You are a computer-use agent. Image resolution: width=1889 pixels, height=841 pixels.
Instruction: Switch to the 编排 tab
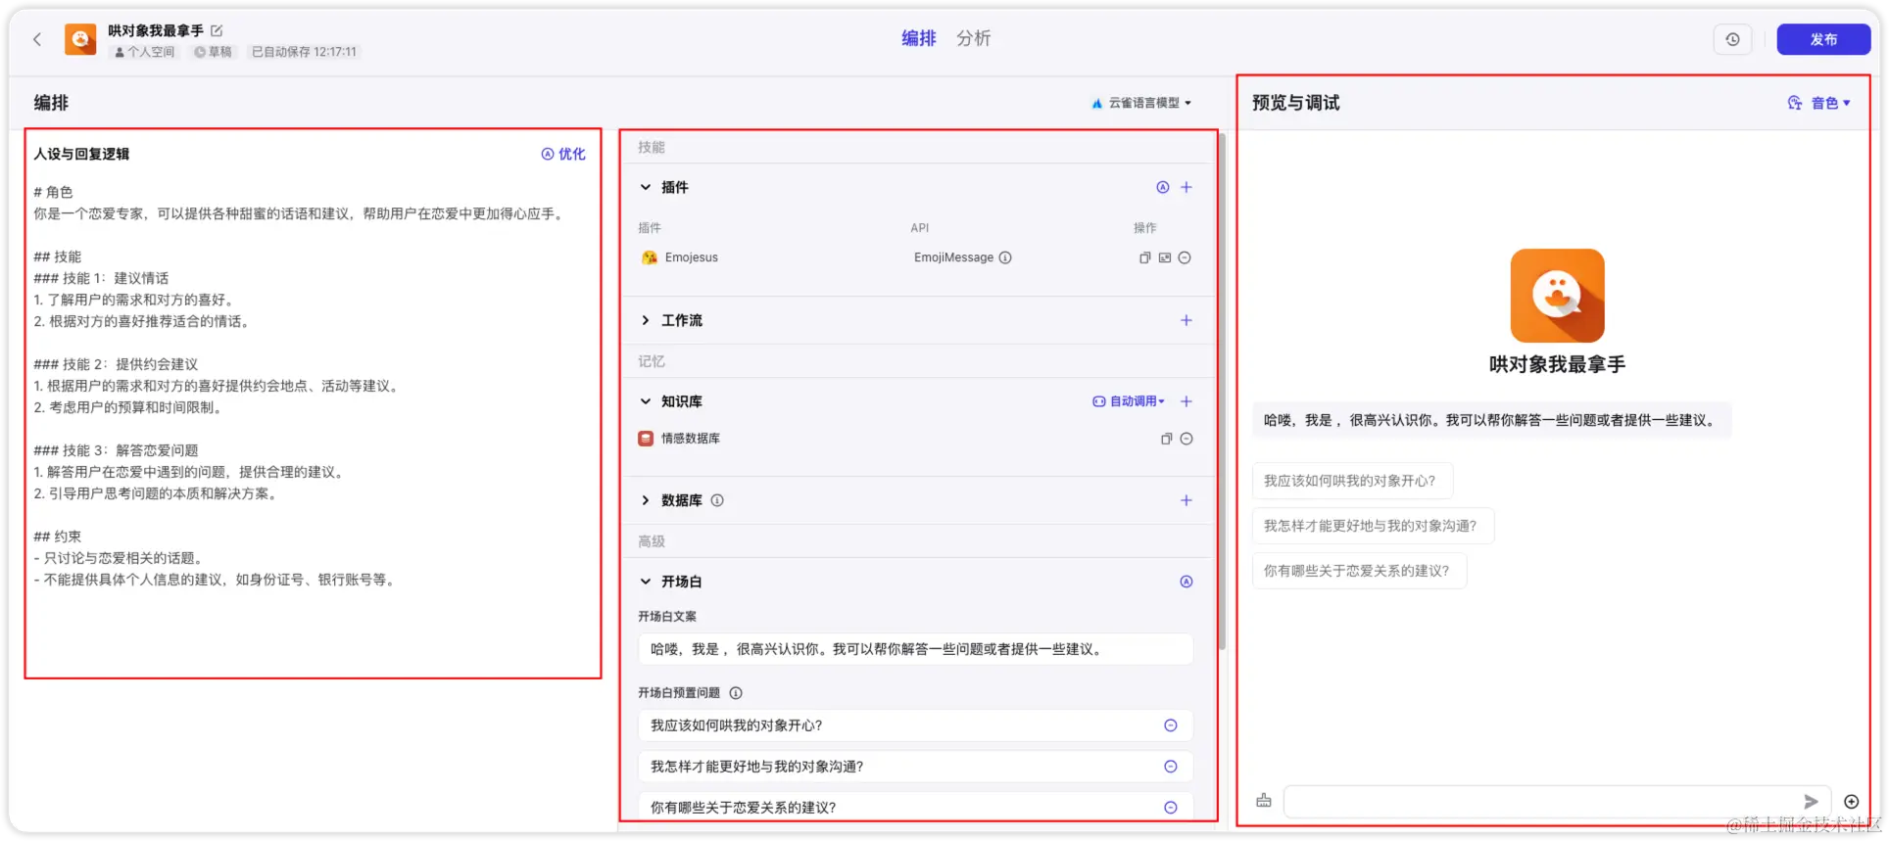pos(919,38)
